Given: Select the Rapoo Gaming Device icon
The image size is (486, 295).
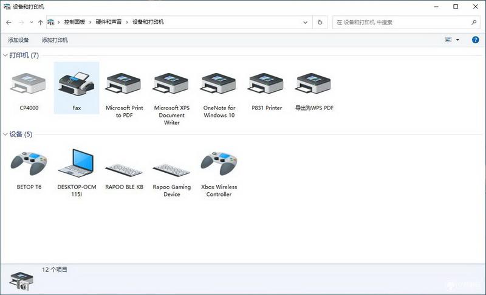Looking at the screenshot, I should (x=171, y=170).
